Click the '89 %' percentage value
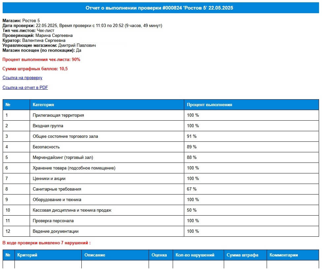This screenshot has height=270, width=322. pyautogui.click(x=191, y=147)
